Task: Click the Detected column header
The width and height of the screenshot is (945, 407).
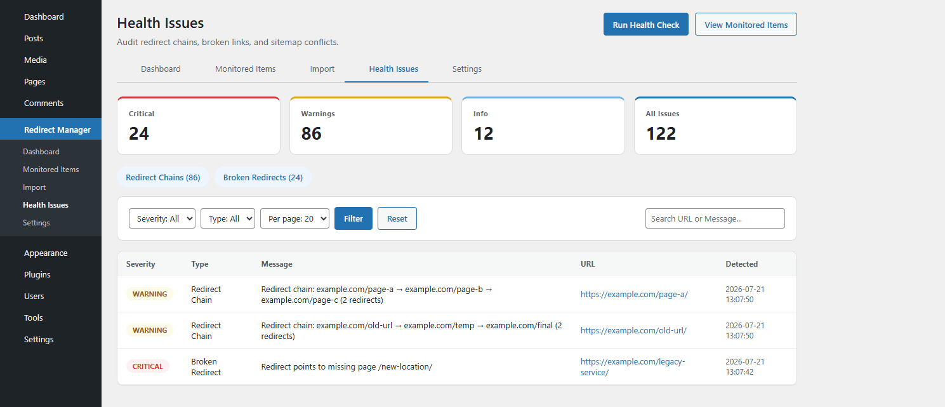Action: [x=742, y=264]
